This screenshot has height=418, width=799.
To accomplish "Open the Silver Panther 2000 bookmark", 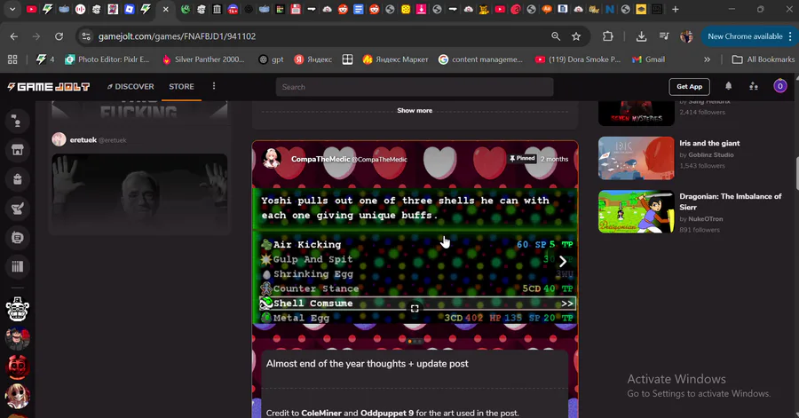I will coord(202,59).
